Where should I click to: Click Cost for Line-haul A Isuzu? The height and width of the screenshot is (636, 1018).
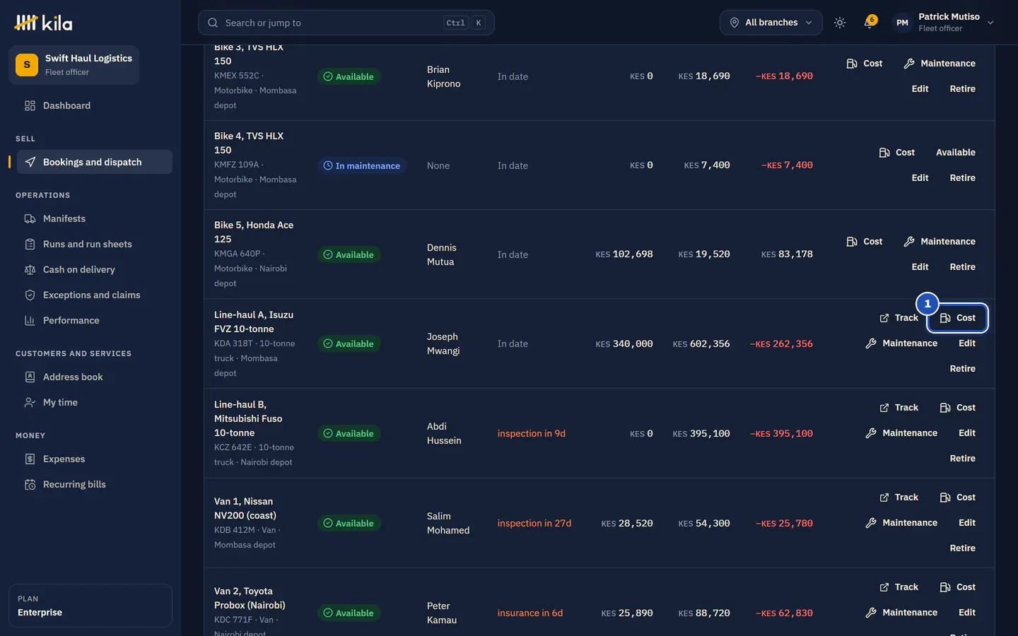click(957, 318)
